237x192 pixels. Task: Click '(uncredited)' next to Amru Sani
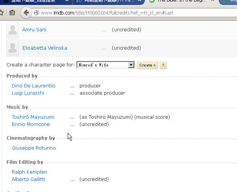(x=126, y=29)
